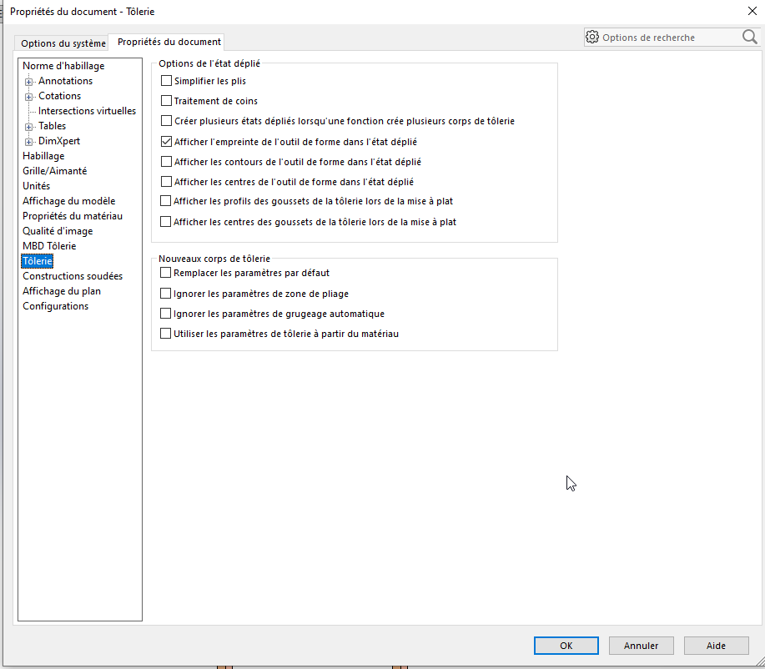Toggle the Traitement de coins checkbox
Viewport: 765px width, 669px height.
click(x=166, y=102)
